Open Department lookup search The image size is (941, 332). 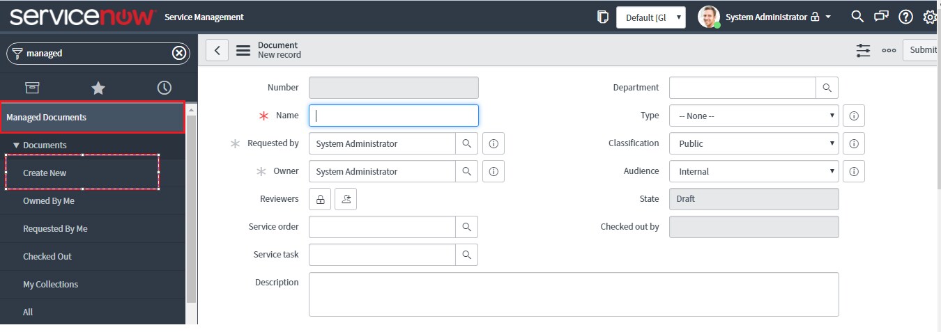click(x=827, y=88)
